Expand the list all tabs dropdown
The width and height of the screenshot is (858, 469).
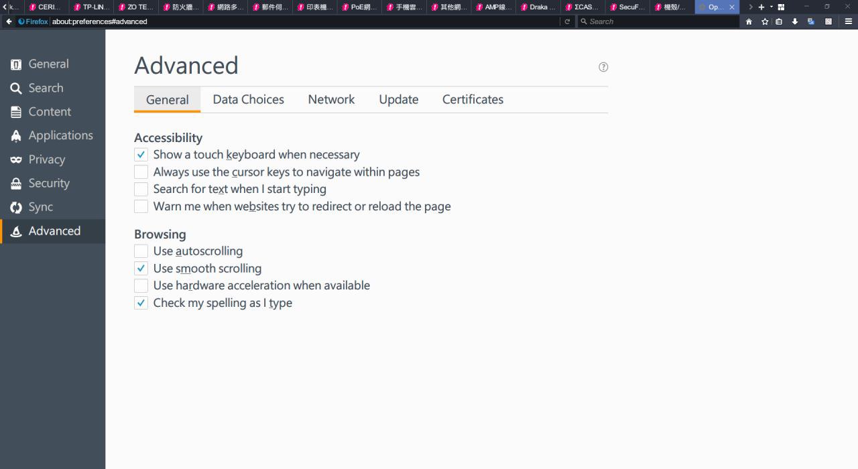click(x=771, y=7)
